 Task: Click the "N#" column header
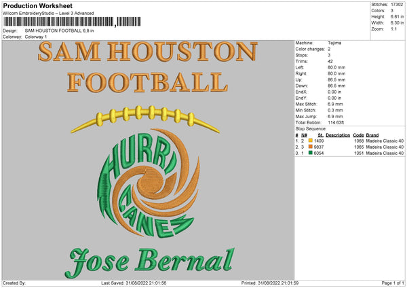point(304,135)
